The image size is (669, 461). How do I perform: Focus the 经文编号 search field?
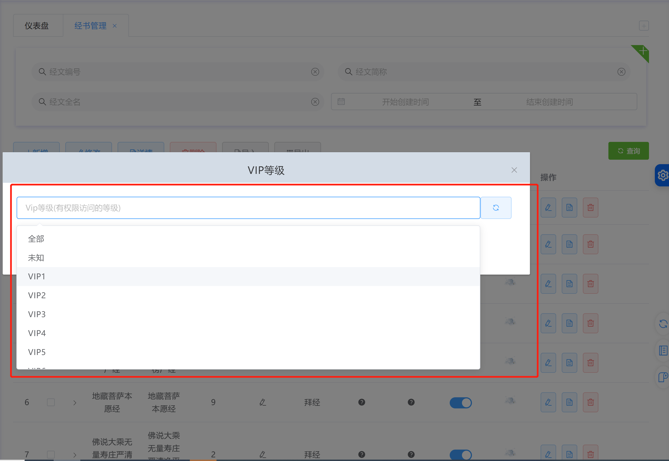[178, 72]
